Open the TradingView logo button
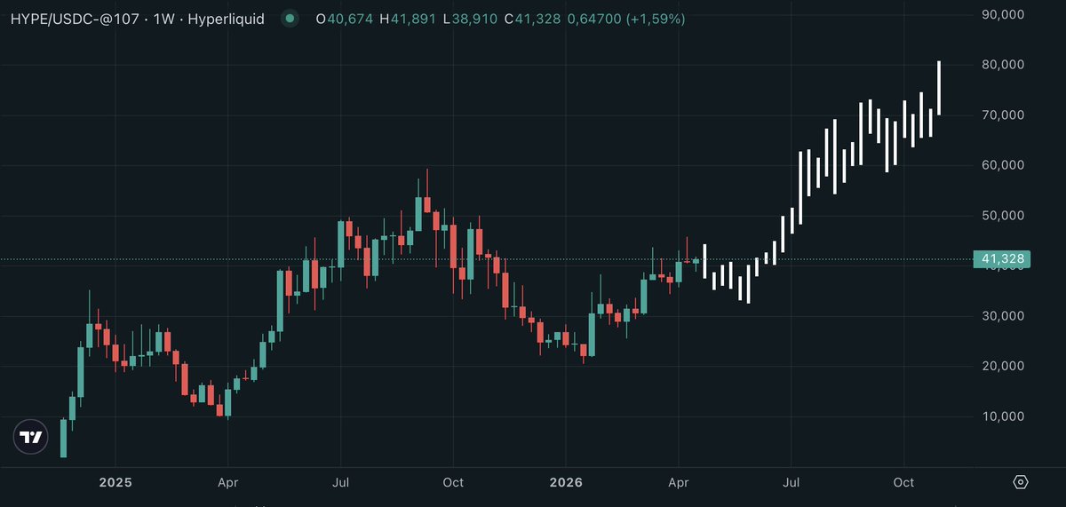 [x=32, y=437]
